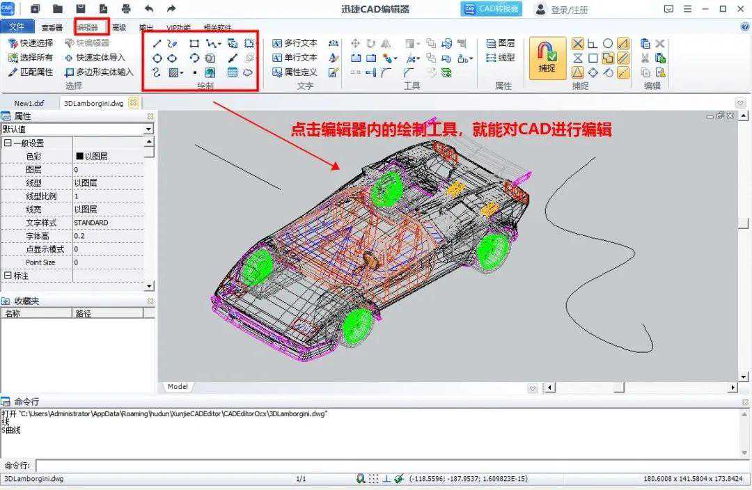Screen dimensions: 752x490
Task: Click the 登录/注册 login link
Action: point(569,10)
